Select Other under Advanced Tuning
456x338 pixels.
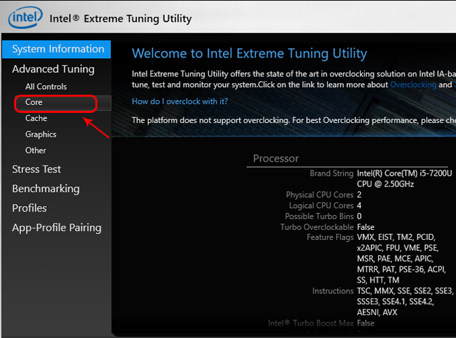pos(36,151)
